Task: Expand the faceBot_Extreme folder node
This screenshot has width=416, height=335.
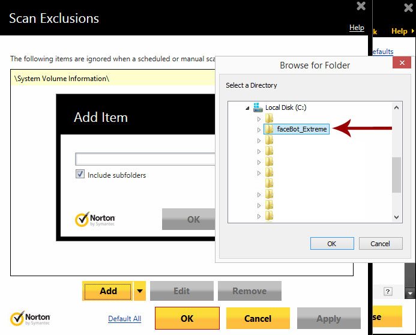Action: tap(259, 130)
